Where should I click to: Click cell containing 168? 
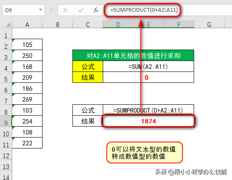tap(27, 66)
